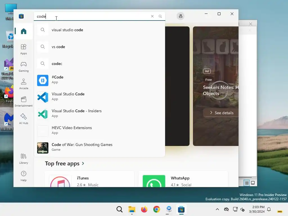Viewport: 288px width, 216px height.
Task: Open the user account profile icon
Action: pos(181,16)
